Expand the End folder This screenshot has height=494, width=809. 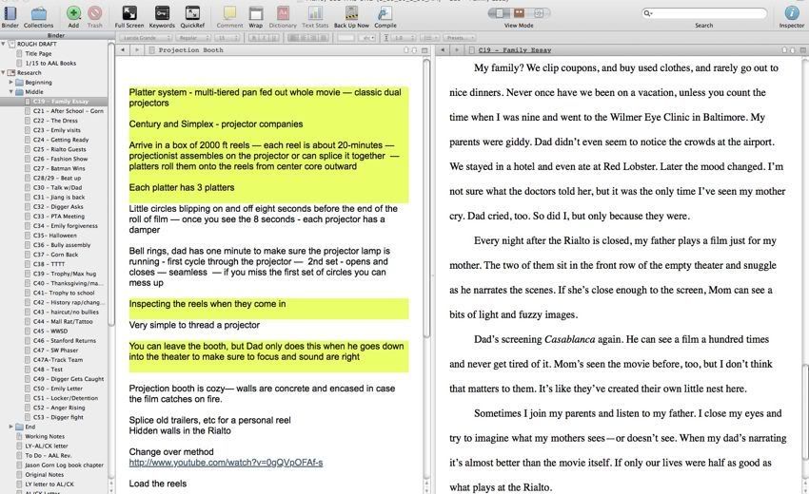coord(11,427)
